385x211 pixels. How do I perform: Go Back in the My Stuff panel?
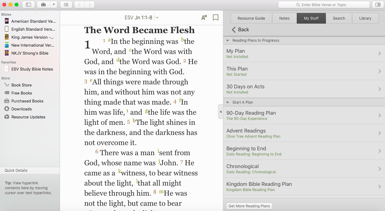point(240,29)
